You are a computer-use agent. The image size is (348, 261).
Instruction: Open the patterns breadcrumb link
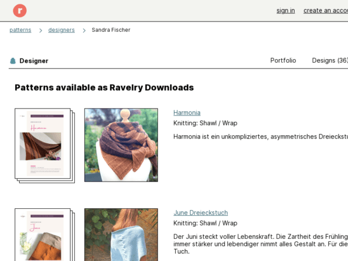20,30
